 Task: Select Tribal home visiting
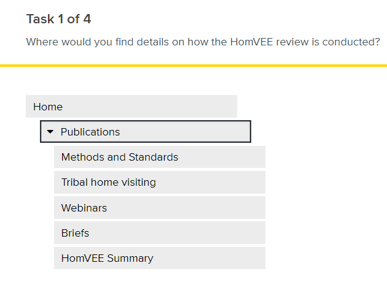pyautogui.click(x=159, y=182)
